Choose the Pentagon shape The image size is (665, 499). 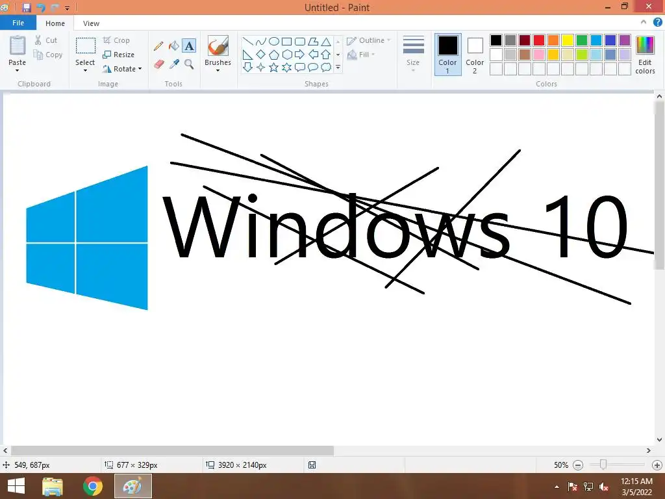pyautogui.click(x=274, y=55)
